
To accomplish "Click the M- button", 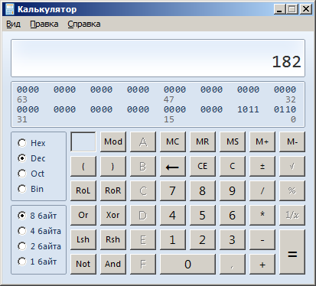I will coord(292,141).
